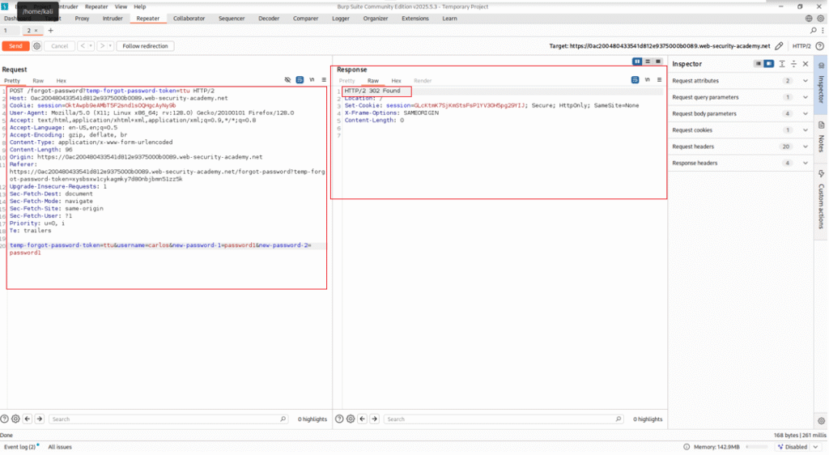Image resolution: width=829 pixels, height=455 pixels.
Task: Toggle Response show newline characters icon
Action: coord(647,80)
